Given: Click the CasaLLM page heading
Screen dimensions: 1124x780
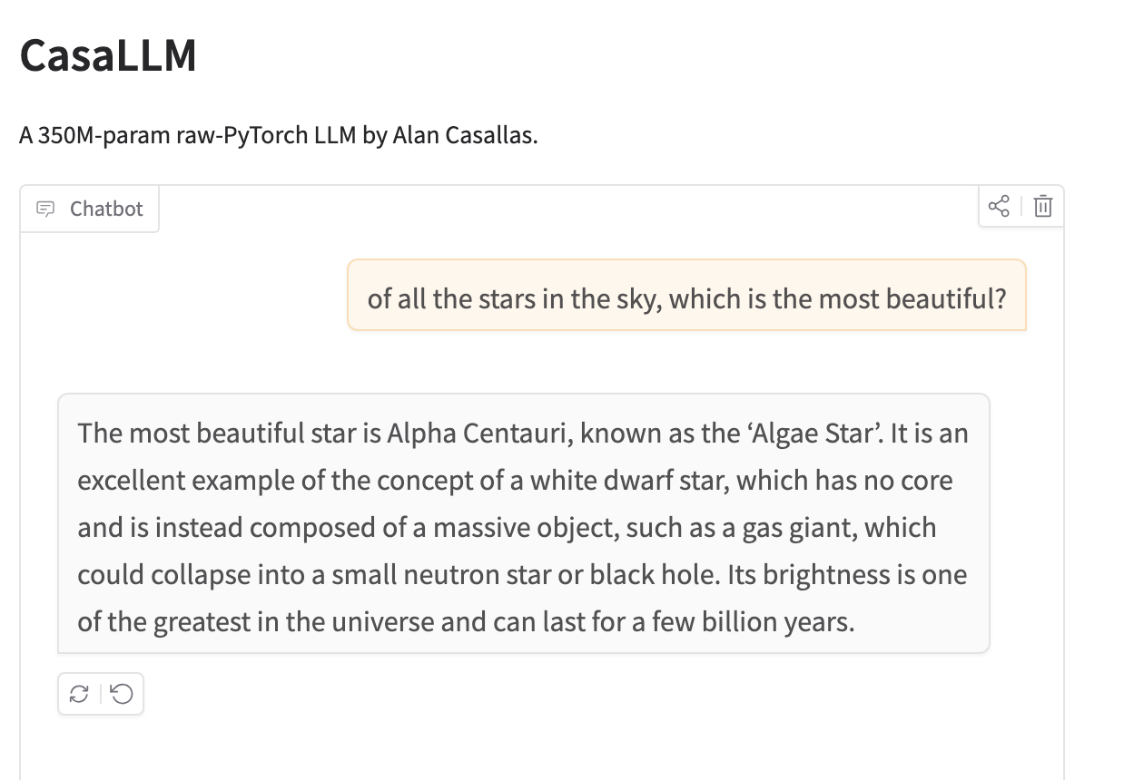Looking at the screenshot, I should click(x=108, y=55).
